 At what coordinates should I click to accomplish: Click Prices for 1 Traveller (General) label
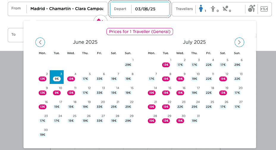(x=140, y=32)
